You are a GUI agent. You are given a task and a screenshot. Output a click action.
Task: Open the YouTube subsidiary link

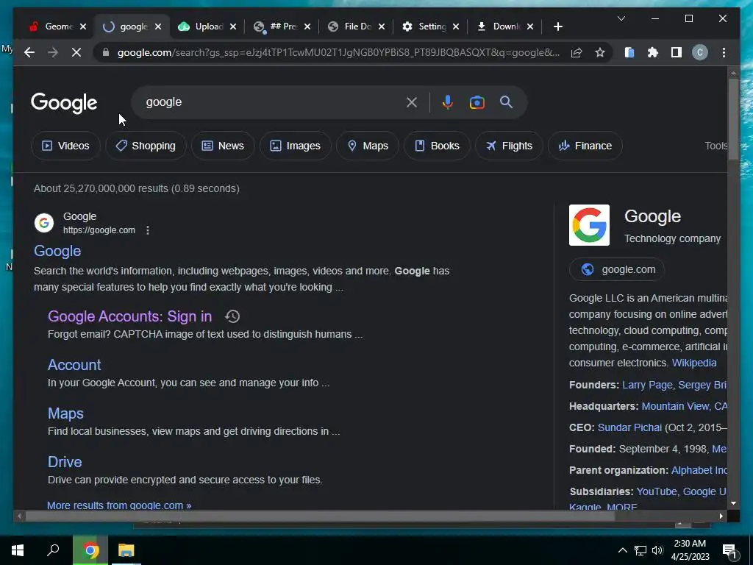[657, 491]
